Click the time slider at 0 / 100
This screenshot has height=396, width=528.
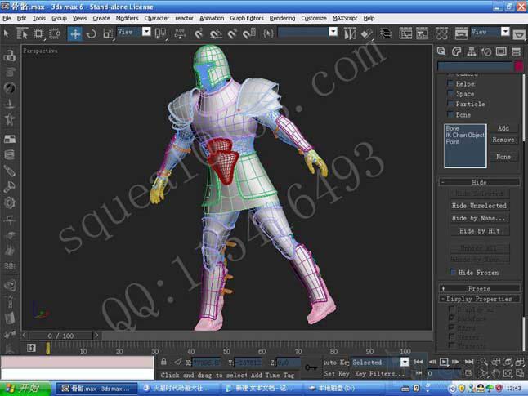[x=61, y=336]
